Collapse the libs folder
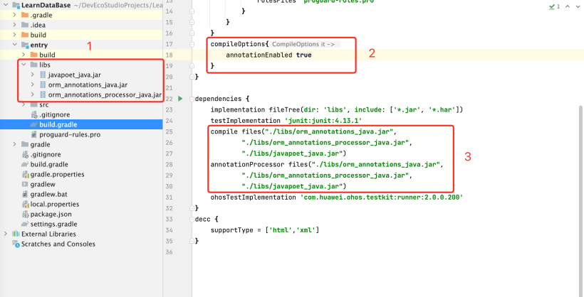This screenshot has height=297, width=584. (24, 65)
